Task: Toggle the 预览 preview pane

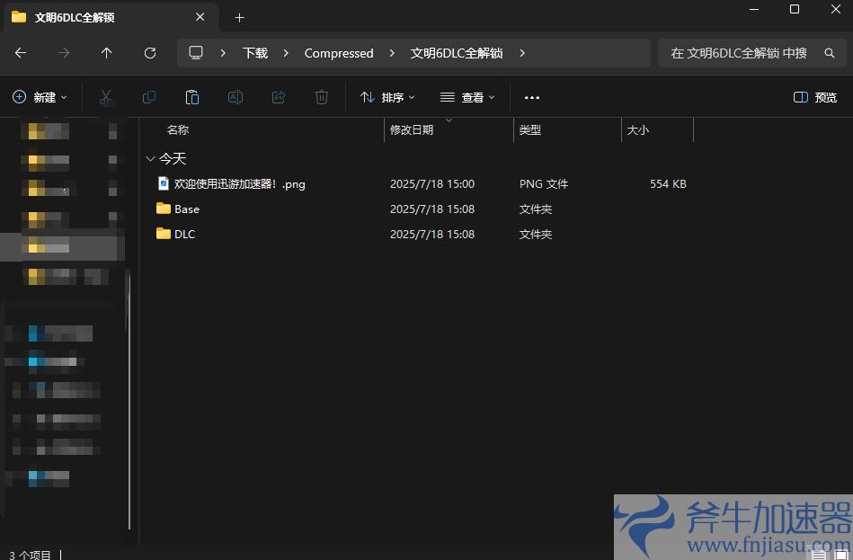Action: point(815,97)
